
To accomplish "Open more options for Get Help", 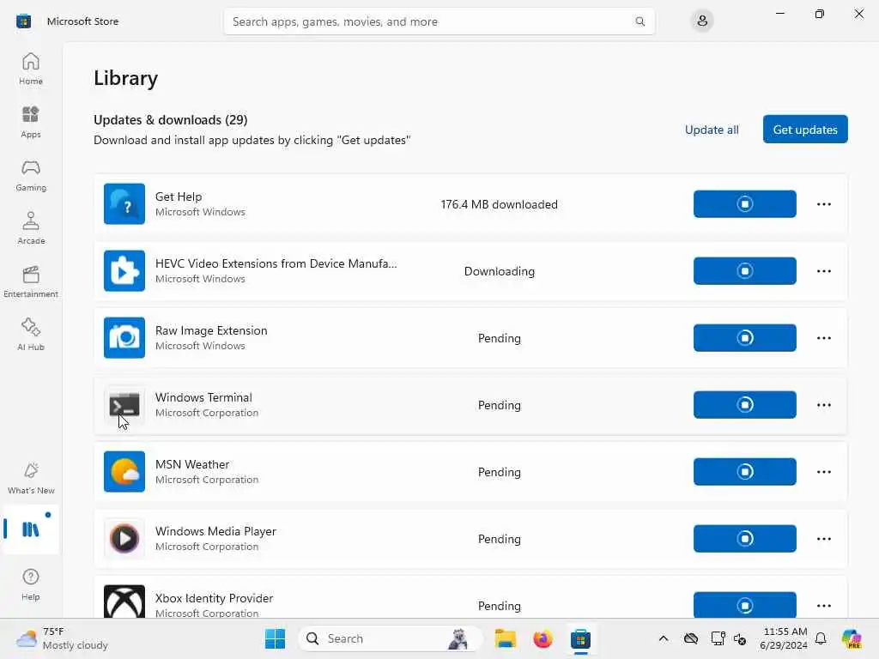I will (x=823, y=204).
